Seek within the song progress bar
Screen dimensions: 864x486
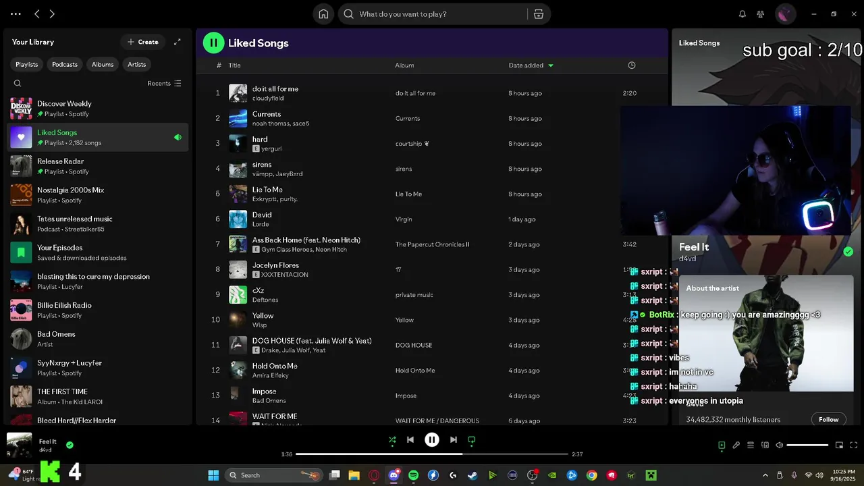click(x=432, y=454)
